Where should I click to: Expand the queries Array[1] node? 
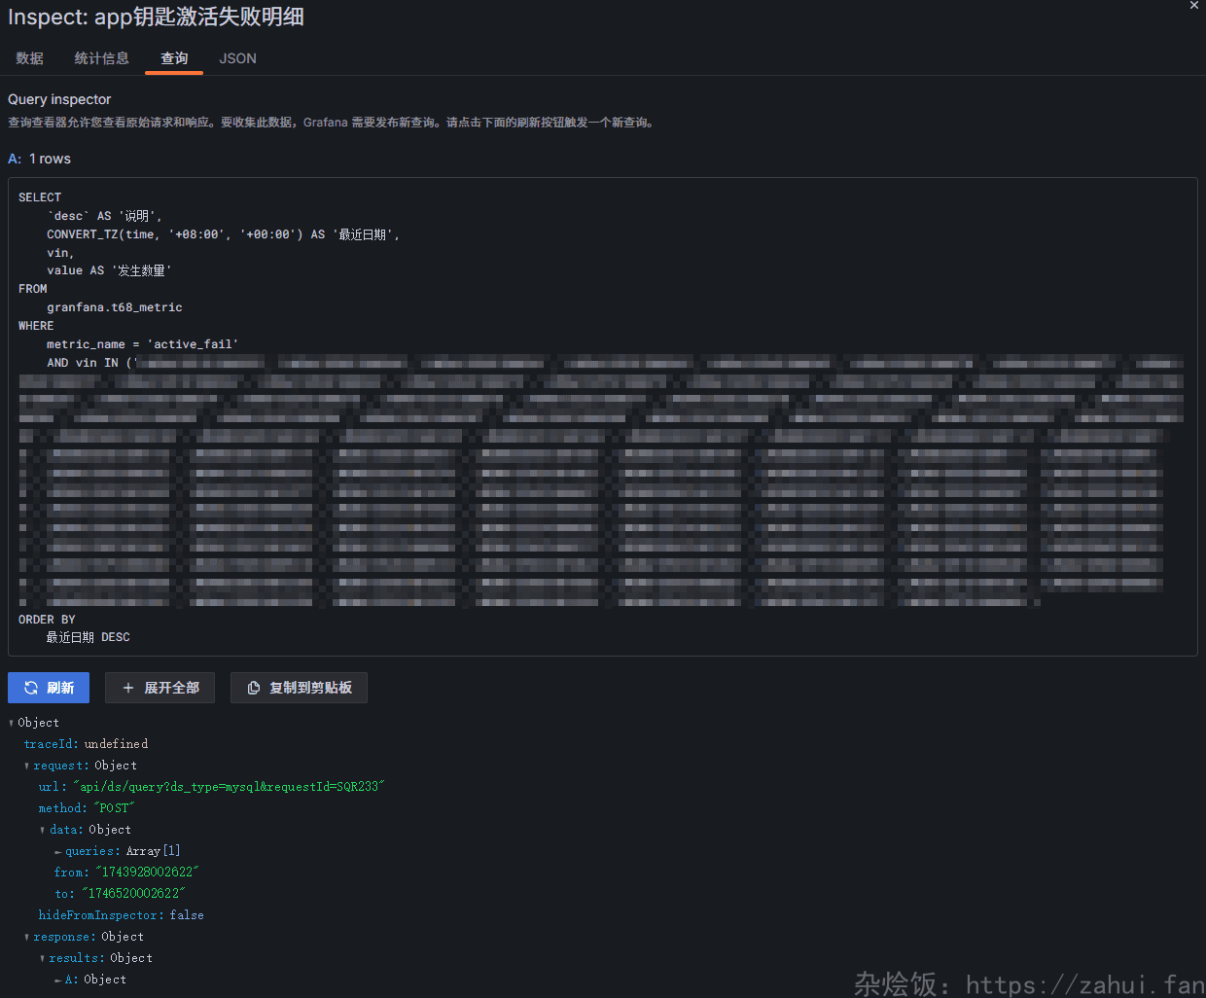coord(58,851)
